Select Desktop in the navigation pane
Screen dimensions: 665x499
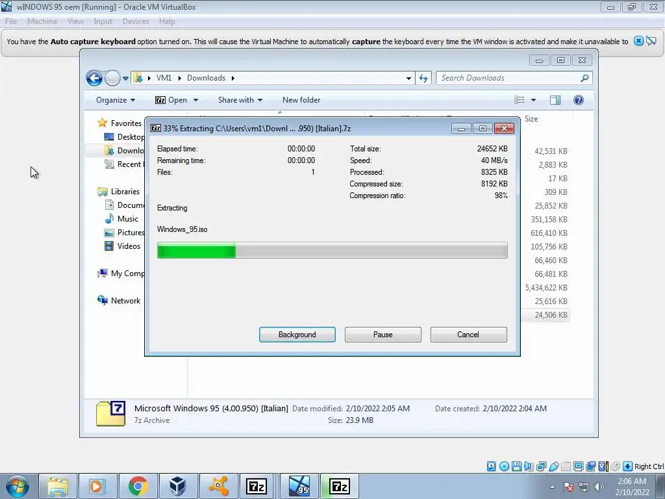[x=124, y=136]
